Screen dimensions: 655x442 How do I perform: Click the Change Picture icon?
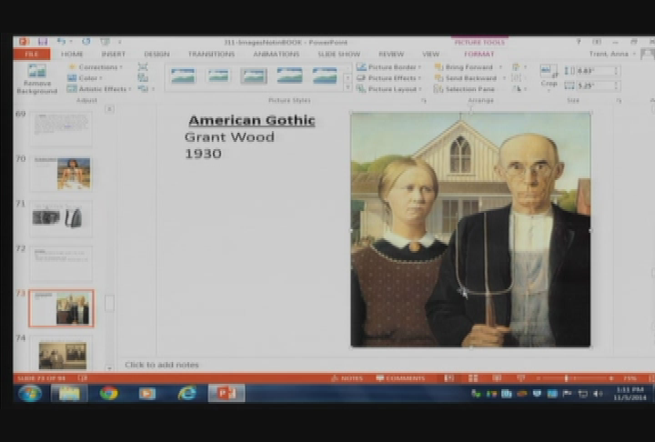pos(143,77)
